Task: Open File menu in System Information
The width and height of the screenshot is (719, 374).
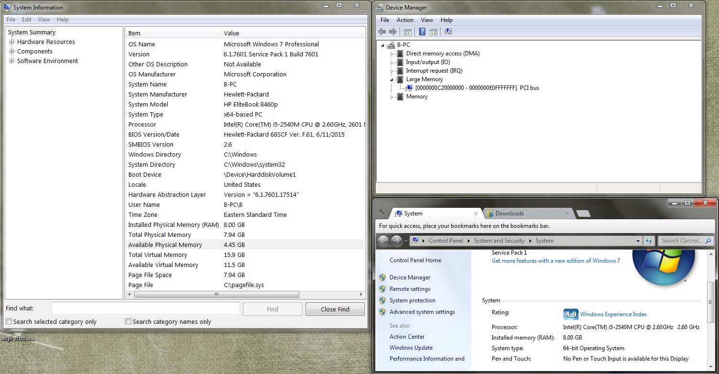Action: coord(11,20)
